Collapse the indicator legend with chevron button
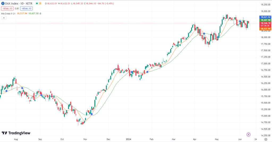Screen dimensions: 272x142 (x=4, y=18)
